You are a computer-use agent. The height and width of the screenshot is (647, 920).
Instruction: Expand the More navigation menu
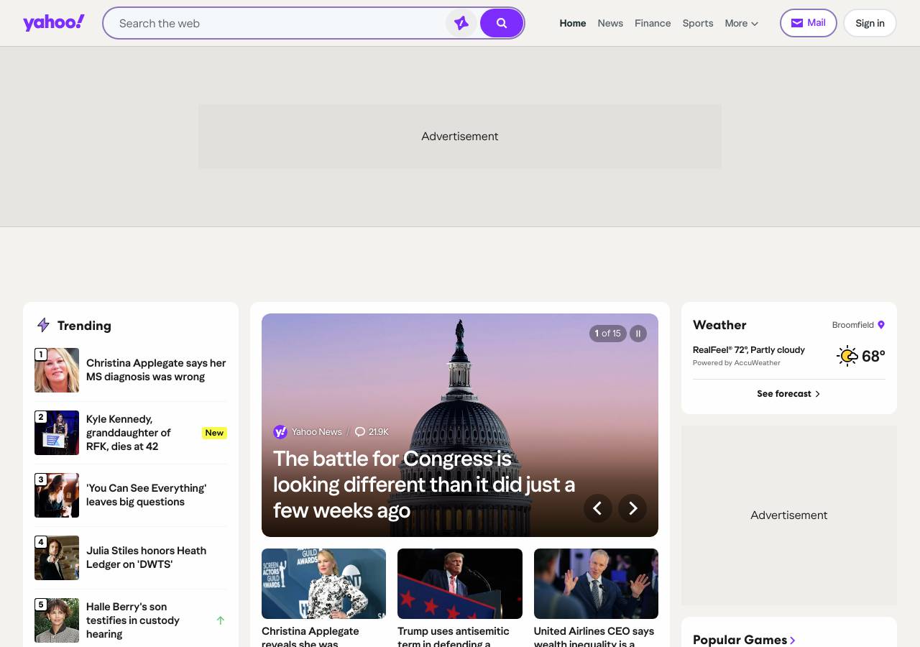pos(742,23)
